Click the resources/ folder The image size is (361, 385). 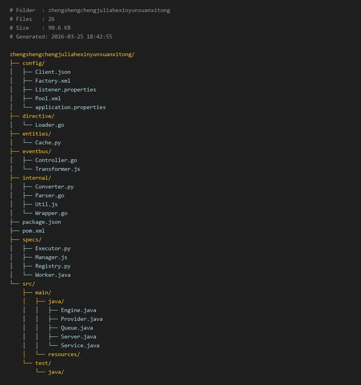64,354
